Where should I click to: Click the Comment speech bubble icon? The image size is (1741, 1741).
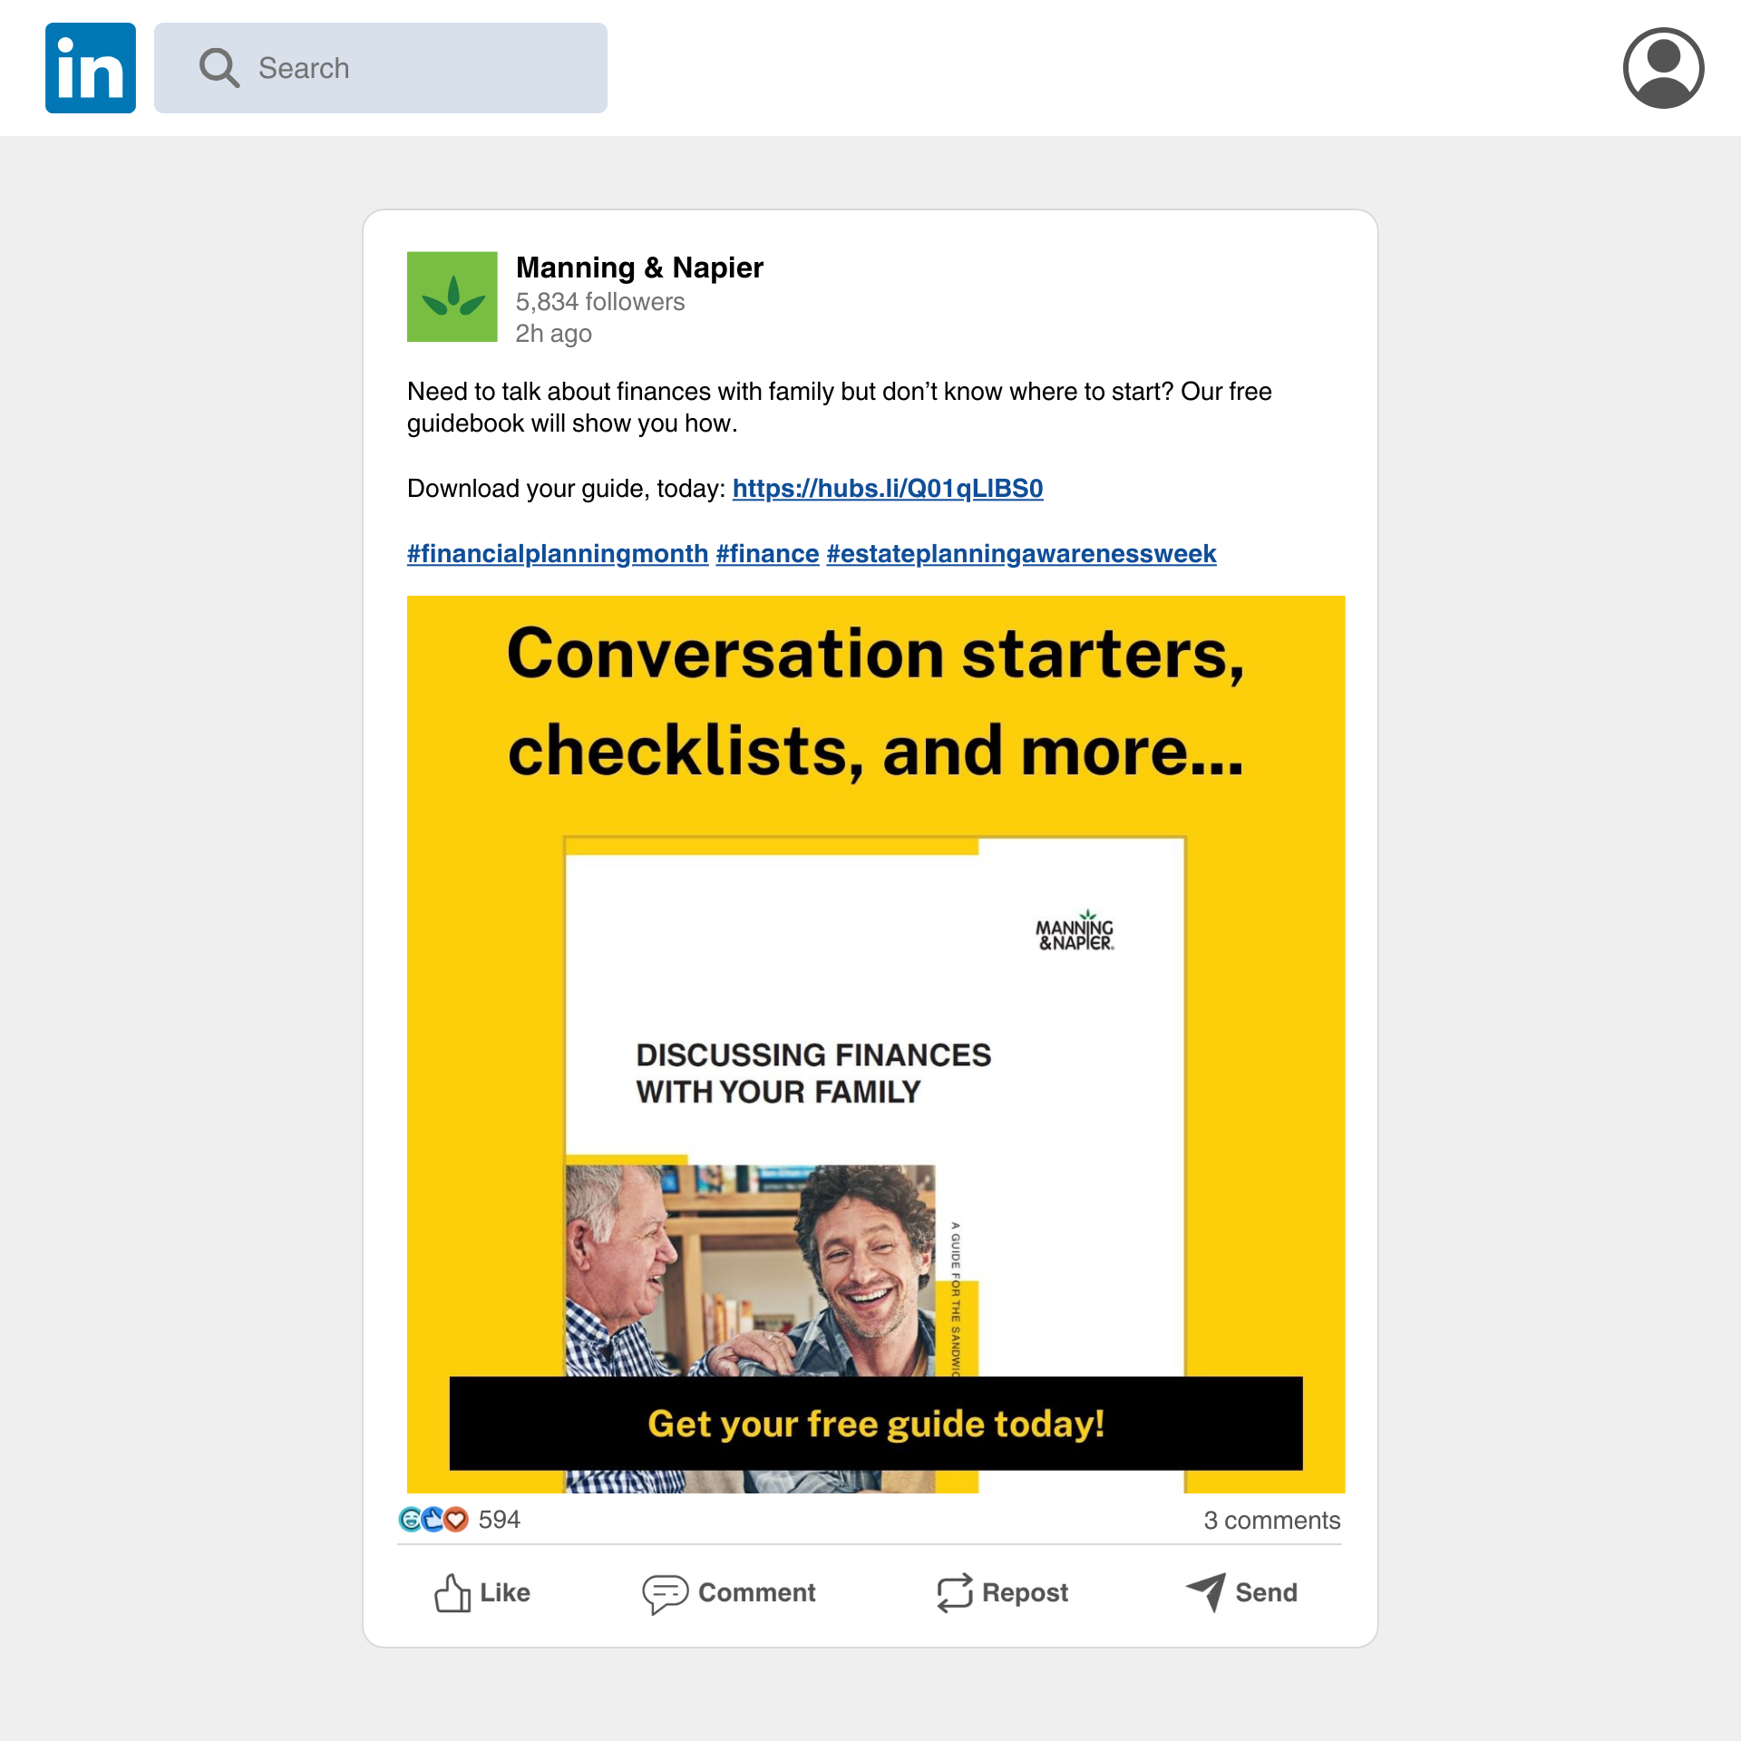(x=665, y=1592)
